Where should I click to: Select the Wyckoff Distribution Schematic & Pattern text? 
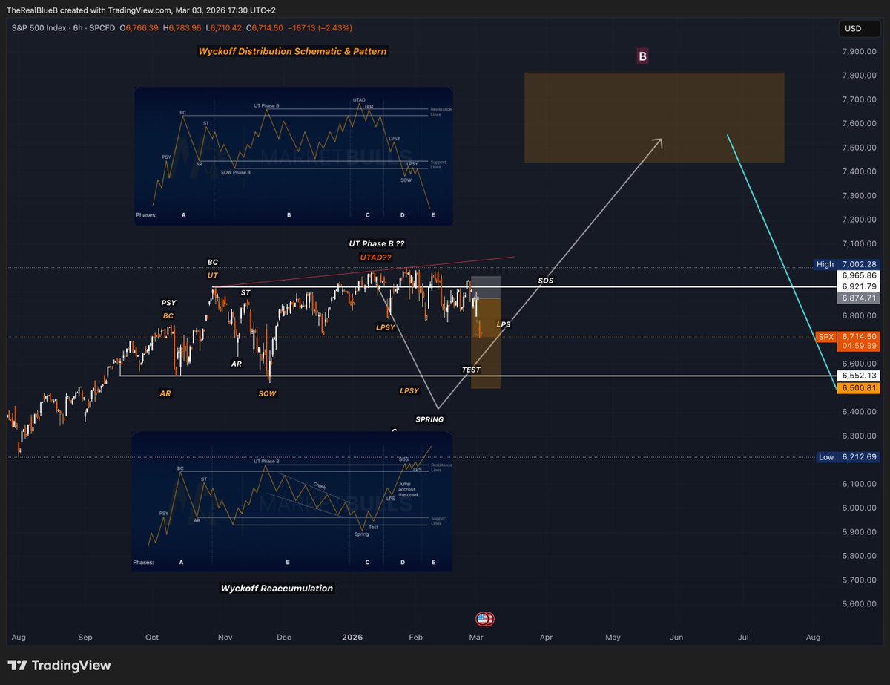292,52
